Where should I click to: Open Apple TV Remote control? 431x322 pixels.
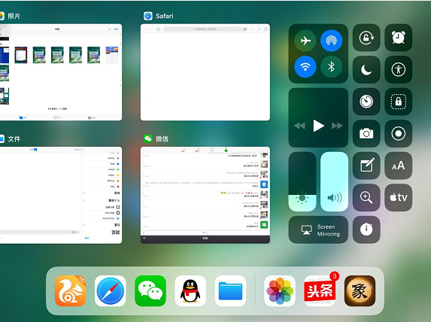[399, 197]
